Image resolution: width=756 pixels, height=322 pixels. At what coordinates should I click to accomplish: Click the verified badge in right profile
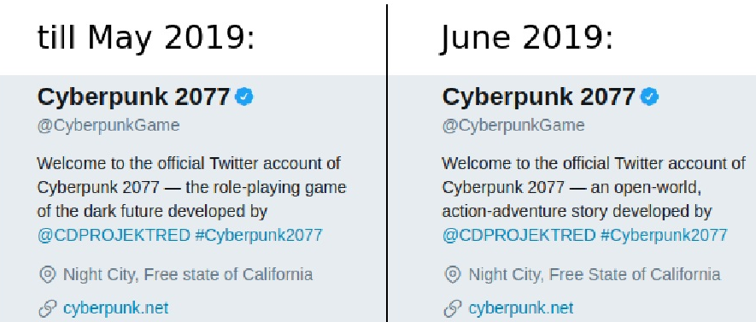tap(649, 97)
